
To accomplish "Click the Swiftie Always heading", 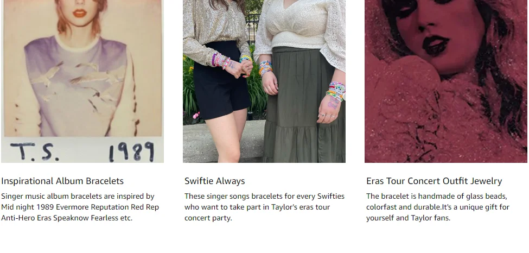I will [214, 181].
